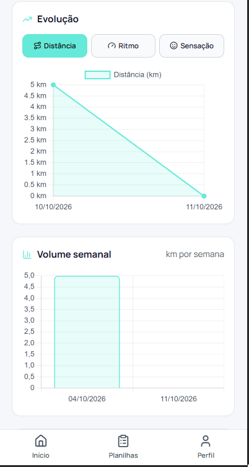The height and width of the screenshot is (467, 249).
Task: Click the Distância legend color box
Action: (98, 75)
